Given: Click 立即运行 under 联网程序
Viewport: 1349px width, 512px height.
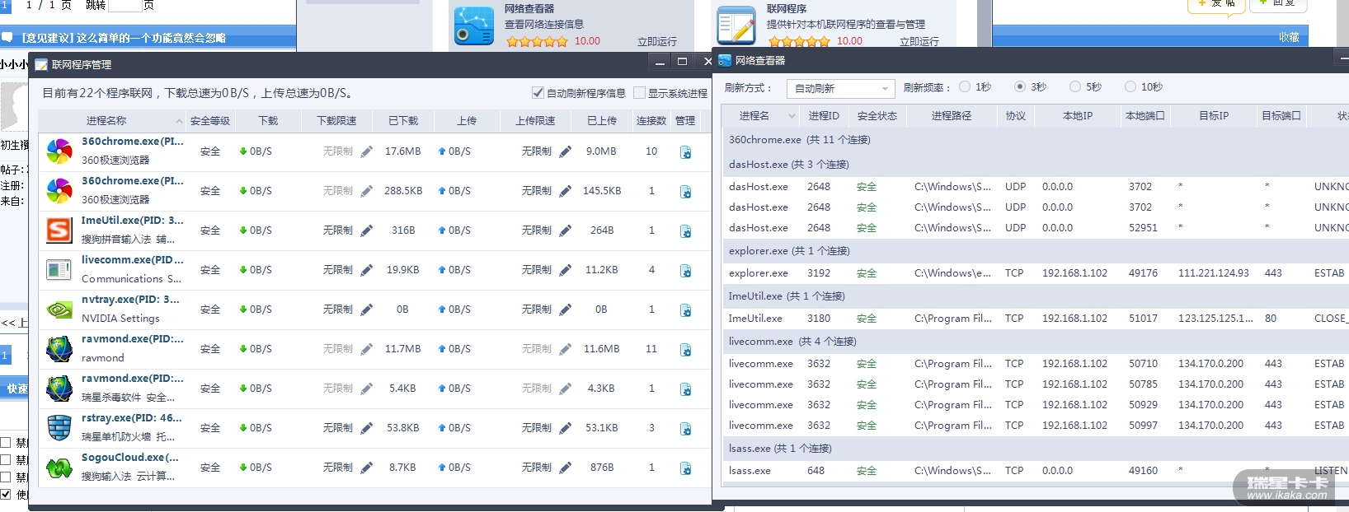Looking at the screenshot, I should pos(919,41).
